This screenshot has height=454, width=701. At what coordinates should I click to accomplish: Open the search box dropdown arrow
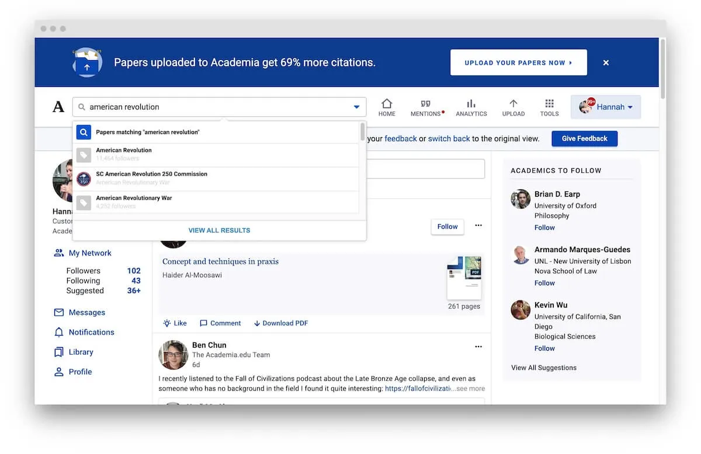click(356, 107)
